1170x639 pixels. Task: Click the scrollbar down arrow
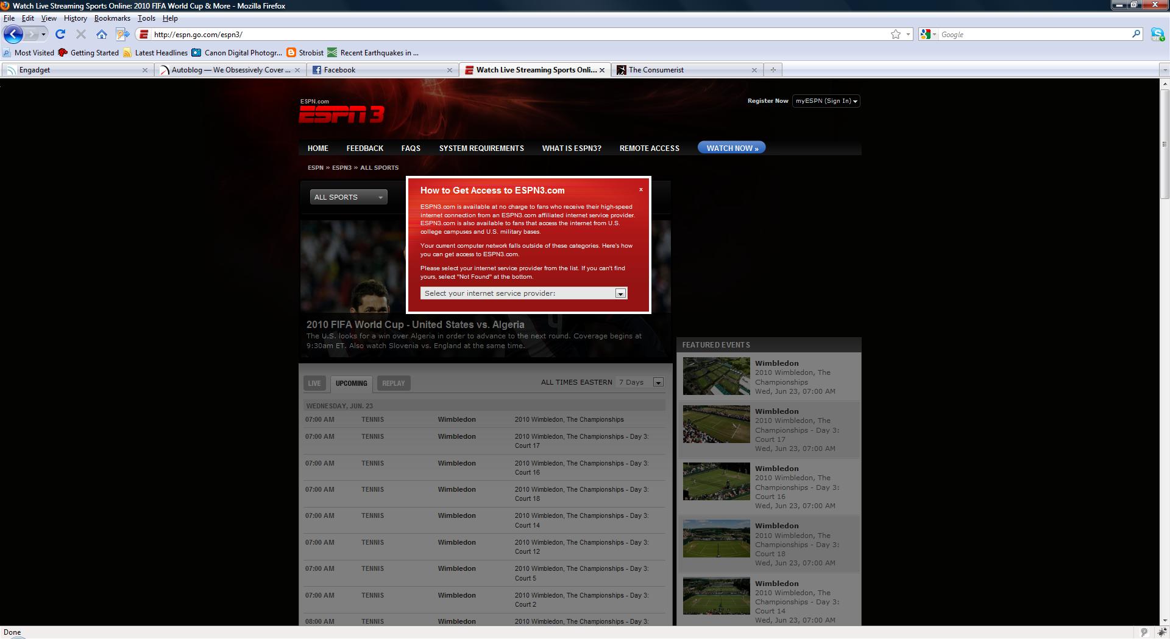click(x=1165, y=621)
